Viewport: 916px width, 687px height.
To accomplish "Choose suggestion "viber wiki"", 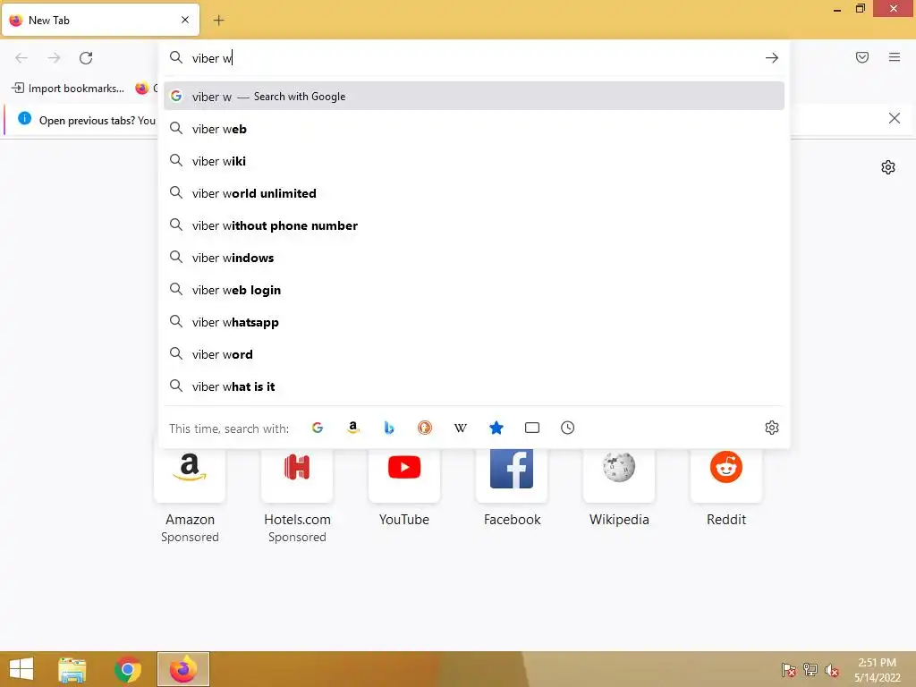I will 474,161.
